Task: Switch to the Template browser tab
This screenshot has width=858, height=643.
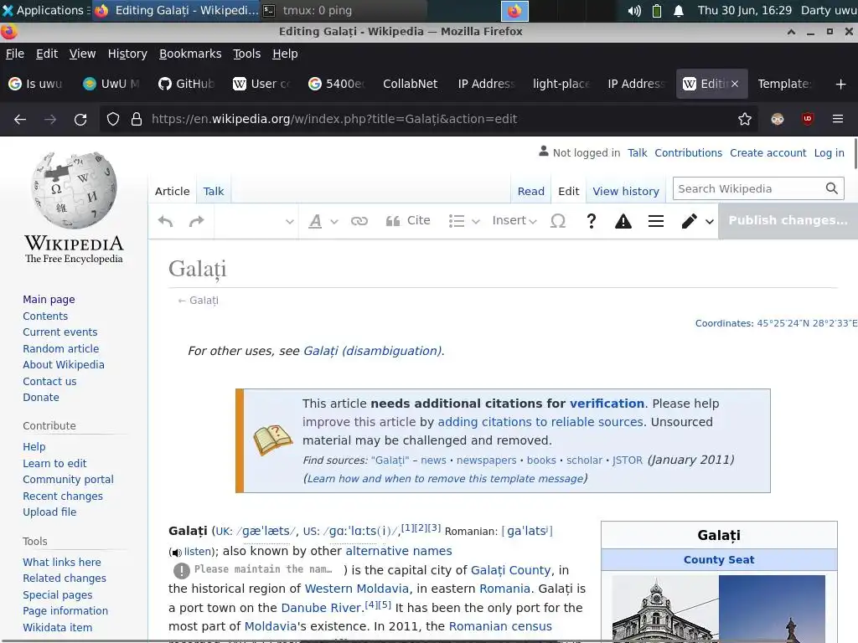Action: click(784, 84)
